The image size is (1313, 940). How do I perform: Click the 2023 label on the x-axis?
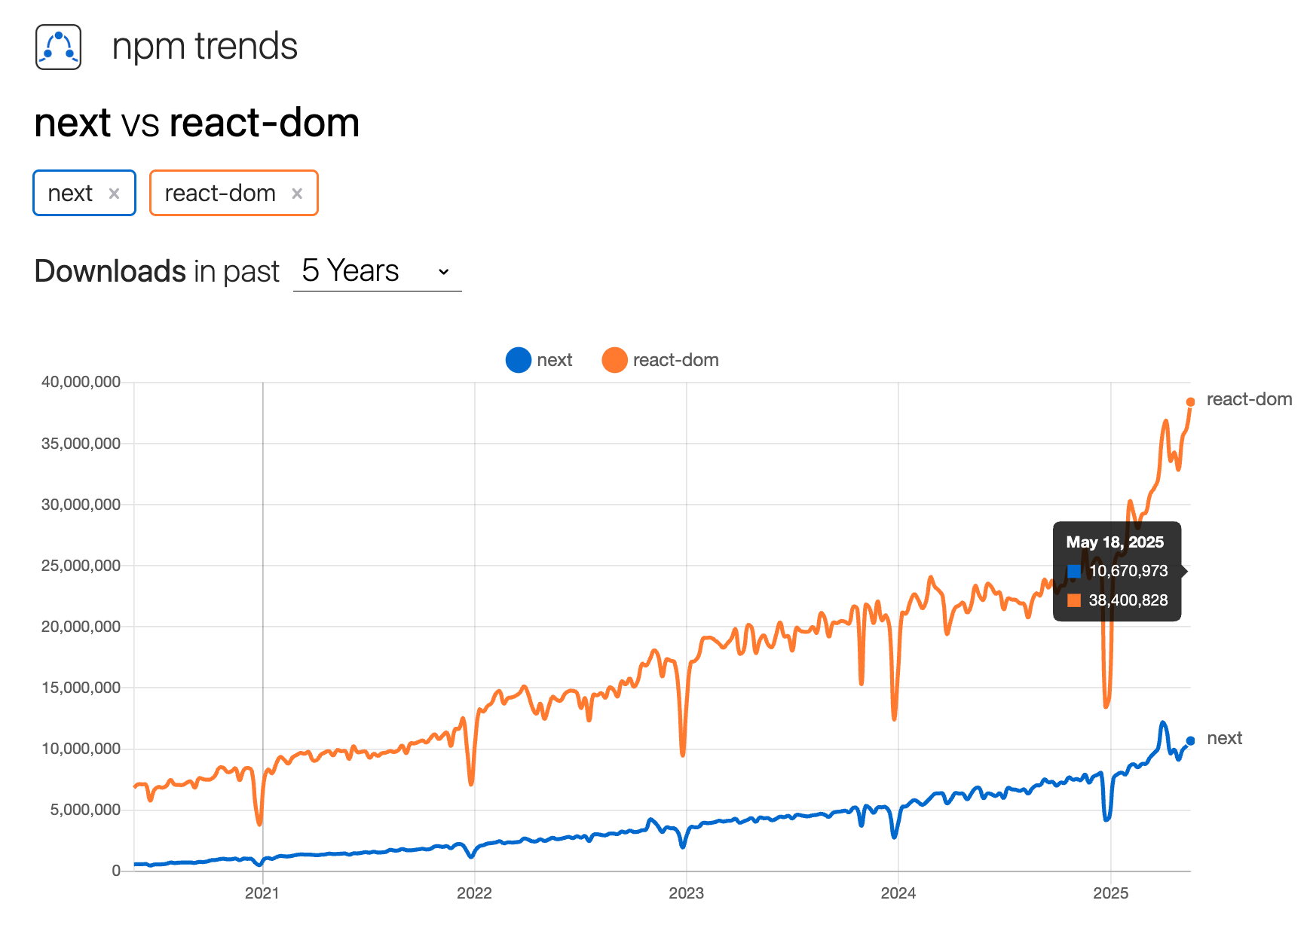687,894
